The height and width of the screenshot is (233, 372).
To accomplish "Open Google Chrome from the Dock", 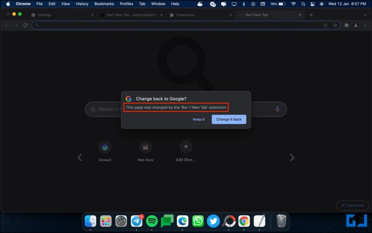I will 244,221.
